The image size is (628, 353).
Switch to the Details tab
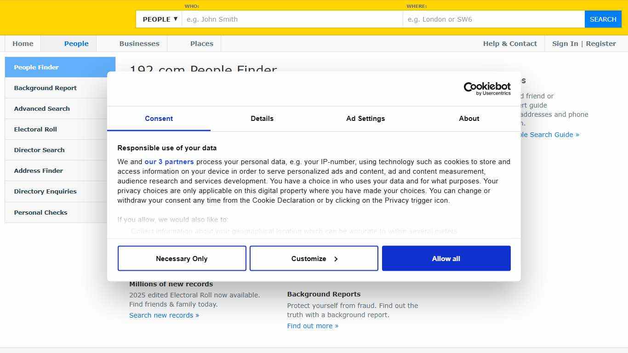262,119
